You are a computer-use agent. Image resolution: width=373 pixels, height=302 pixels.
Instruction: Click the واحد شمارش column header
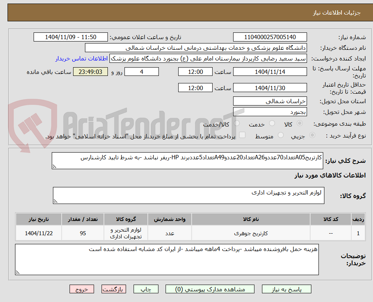(x=170, y=219)
